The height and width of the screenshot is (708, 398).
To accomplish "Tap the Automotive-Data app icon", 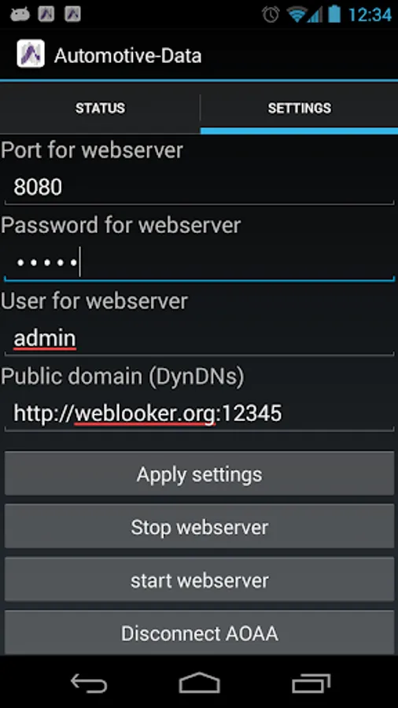I will click(x=31, y=53).
